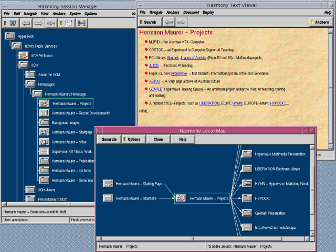336x252 pixels.
Task: Open the System menu in Session Manager
Action: 75,14
